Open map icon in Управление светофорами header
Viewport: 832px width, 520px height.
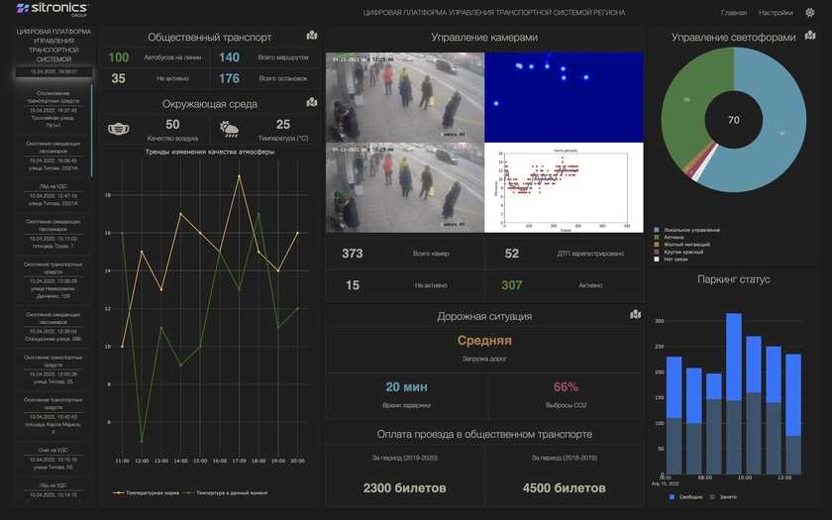(811, 36)
